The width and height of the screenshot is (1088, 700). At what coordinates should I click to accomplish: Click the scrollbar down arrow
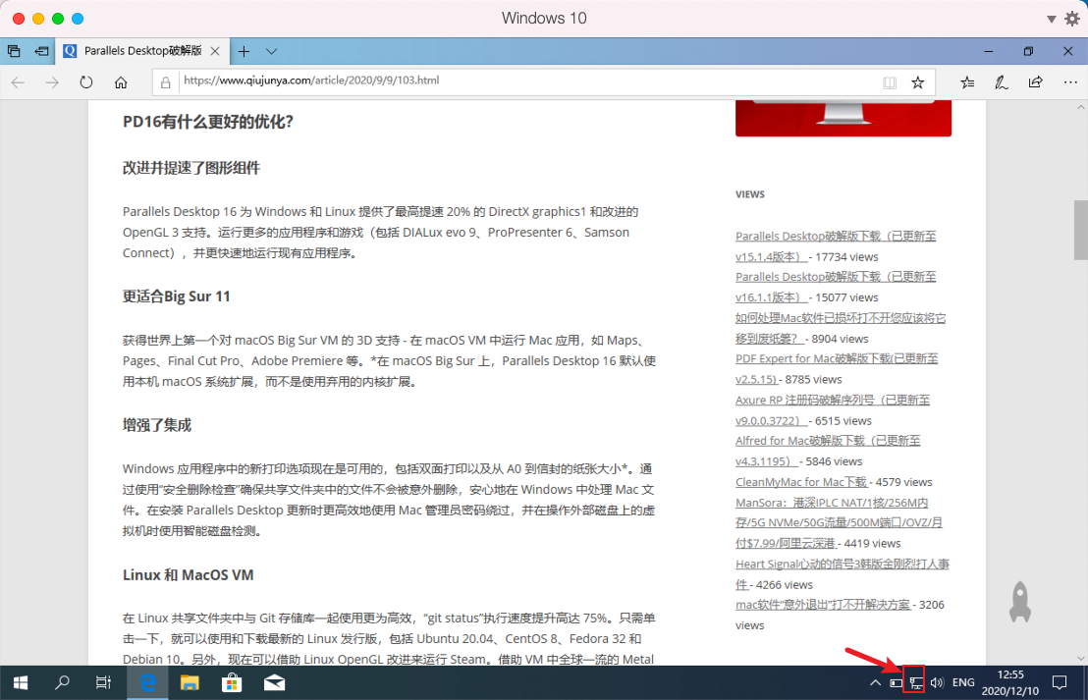(x=1080, y=659)
